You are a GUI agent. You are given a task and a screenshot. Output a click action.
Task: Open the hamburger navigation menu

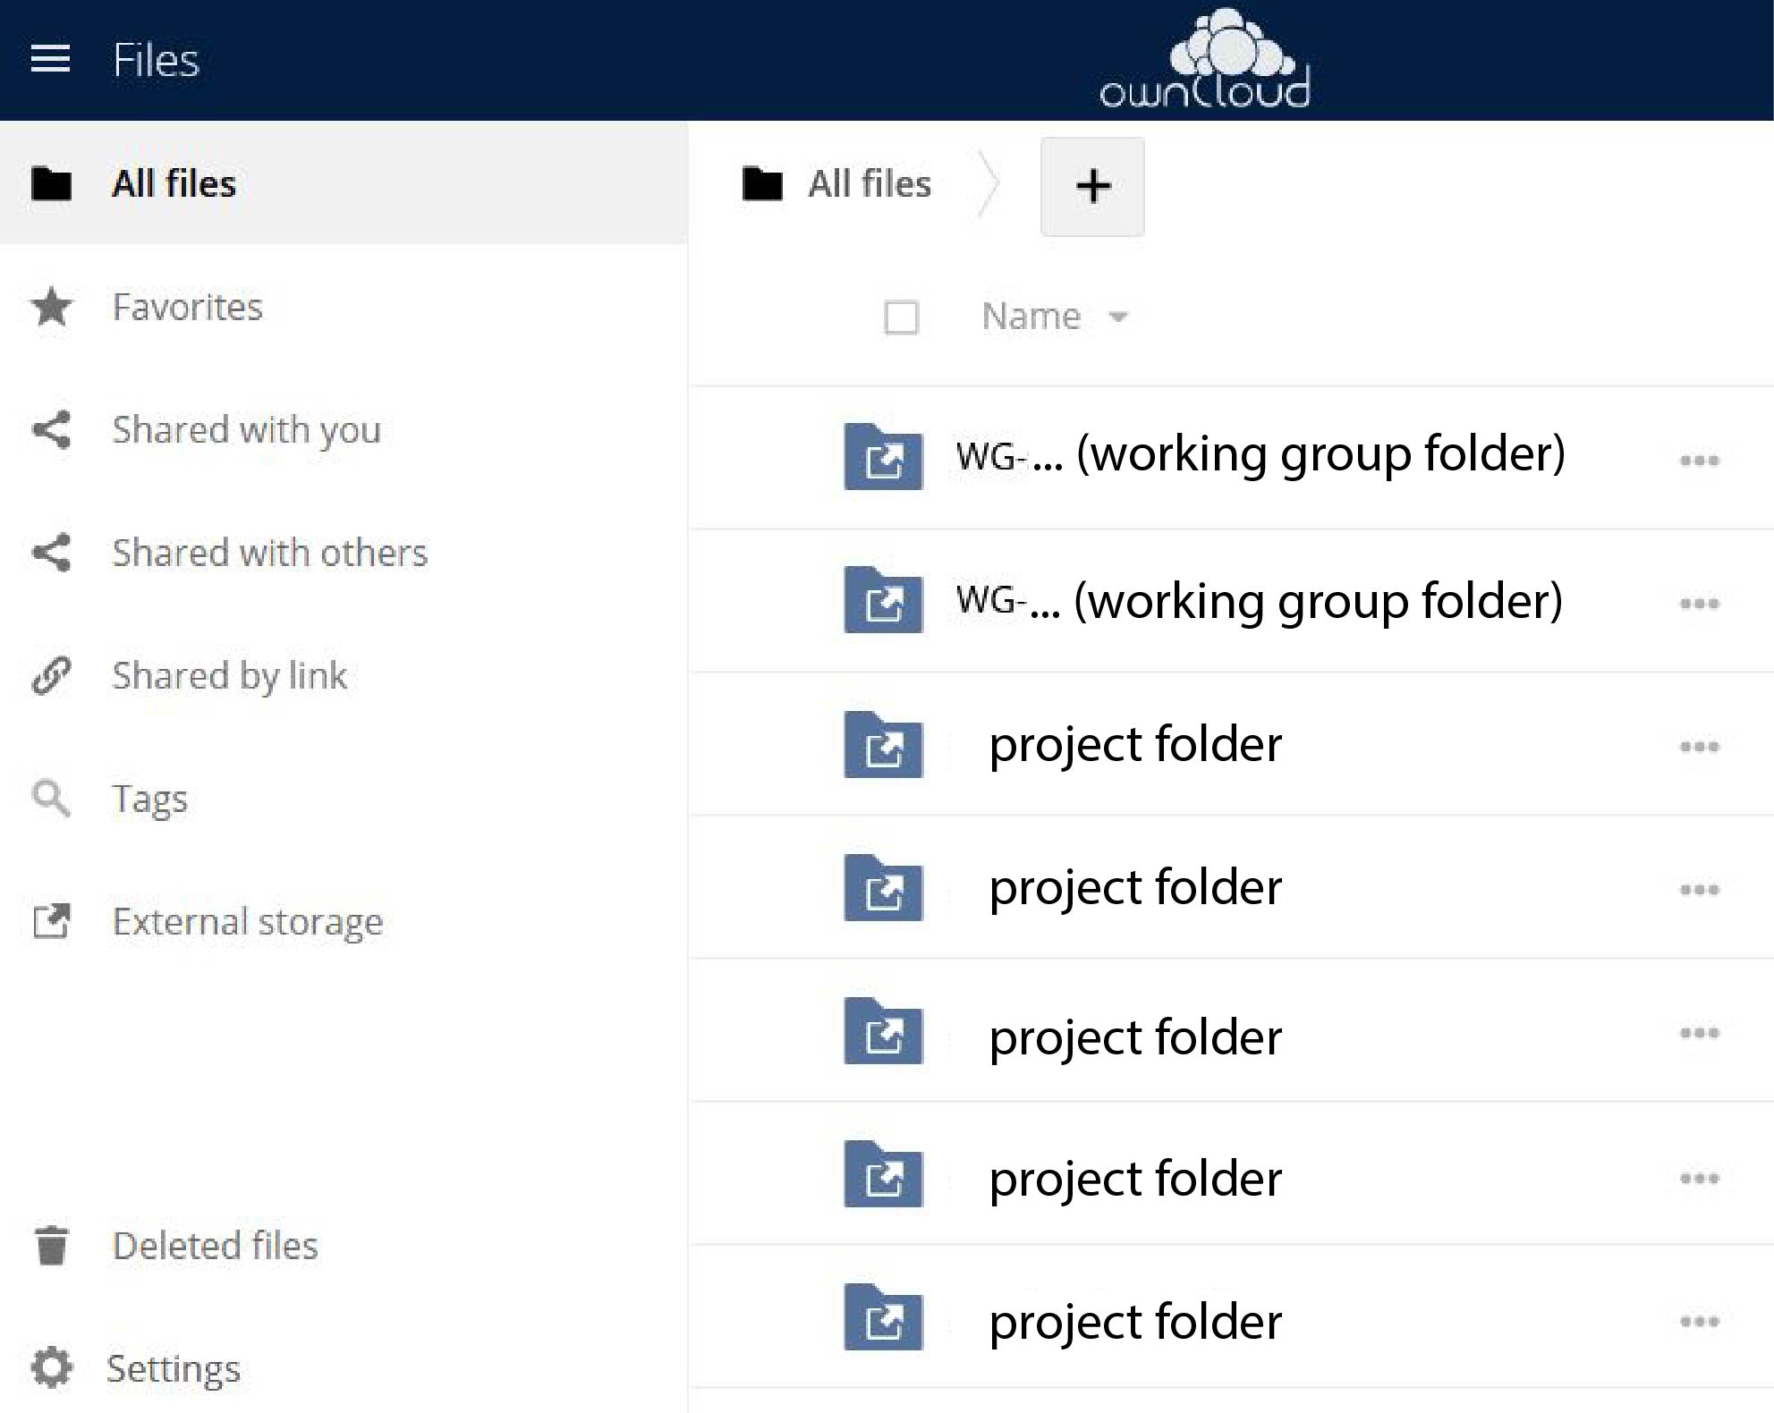(50, 60)
